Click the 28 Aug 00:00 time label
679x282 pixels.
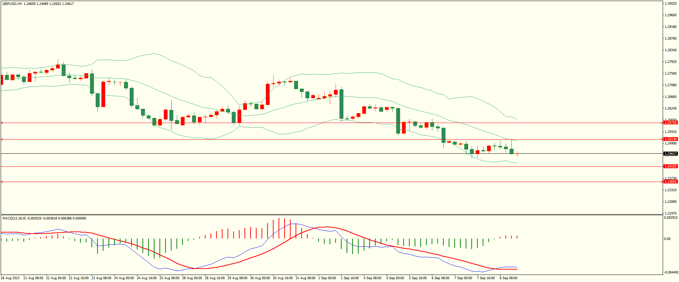pyautogui.click(x=192, y=278)
